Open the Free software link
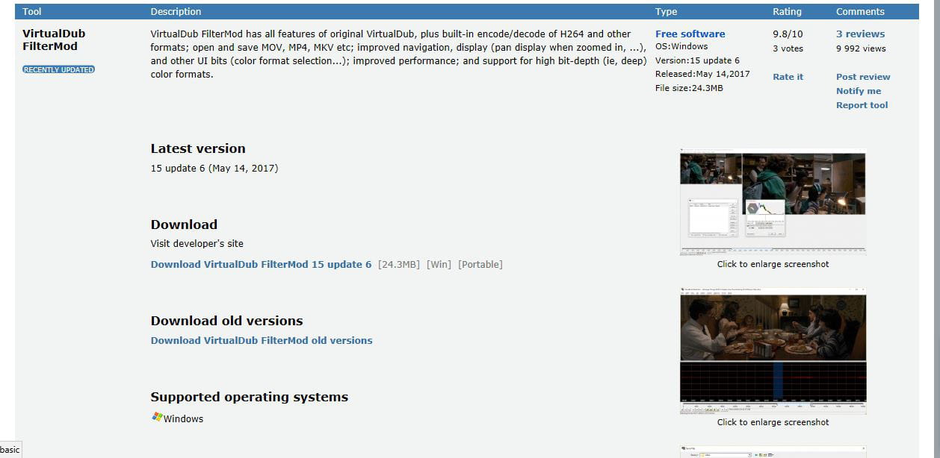This screenshot has width=940, height=458. [690, 34]
